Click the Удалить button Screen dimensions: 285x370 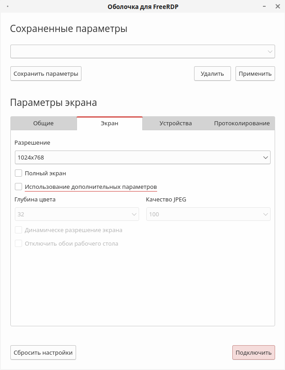(213, 73)
